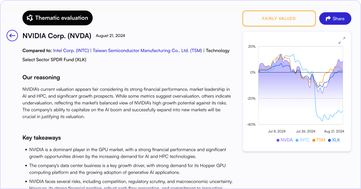Click the August 21, 2024 report date
361x189 pixels.
[x=110, y=36]
